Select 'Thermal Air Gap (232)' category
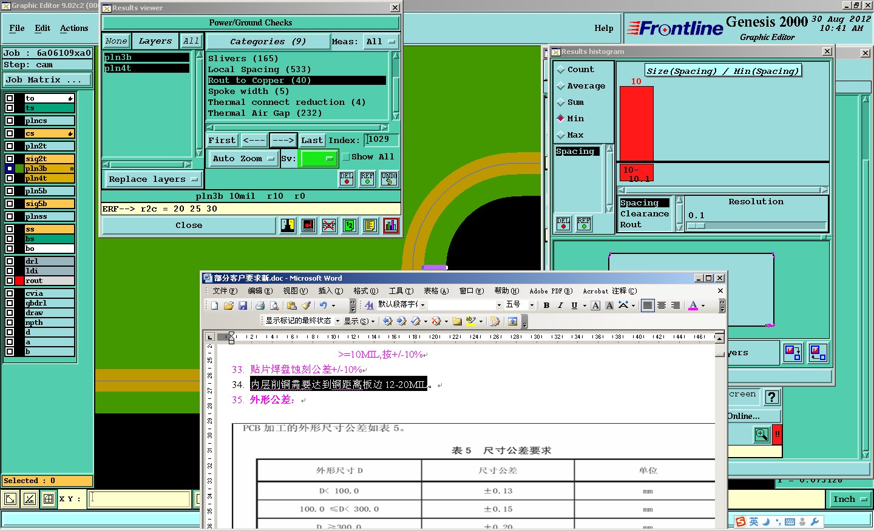The image size is (874, 531). (265, 113)
